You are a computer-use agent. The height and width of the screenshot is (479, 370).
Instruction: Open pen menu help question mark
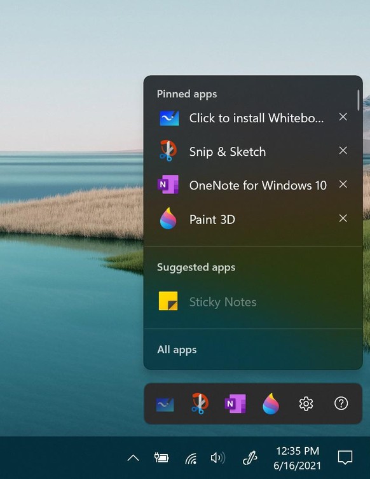(341, 403)
